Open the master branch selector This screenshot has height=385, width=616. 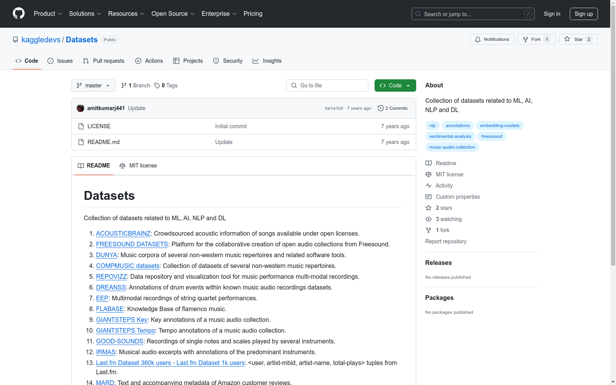tap(94, 85)
